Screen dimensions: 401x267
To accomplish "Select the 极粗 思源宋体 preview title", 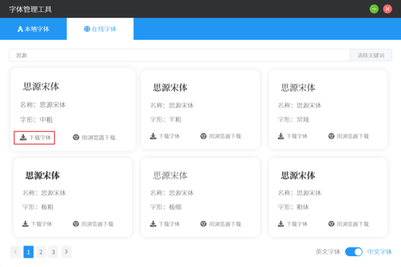I will [x=43, y=176].
